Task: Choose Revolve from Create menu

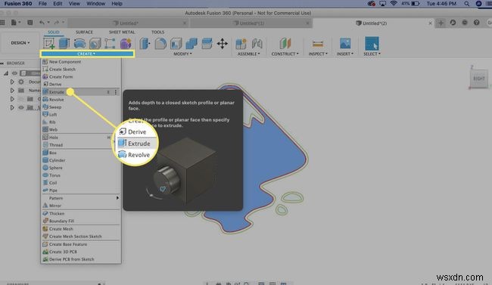Action: [x=81, y=100]
